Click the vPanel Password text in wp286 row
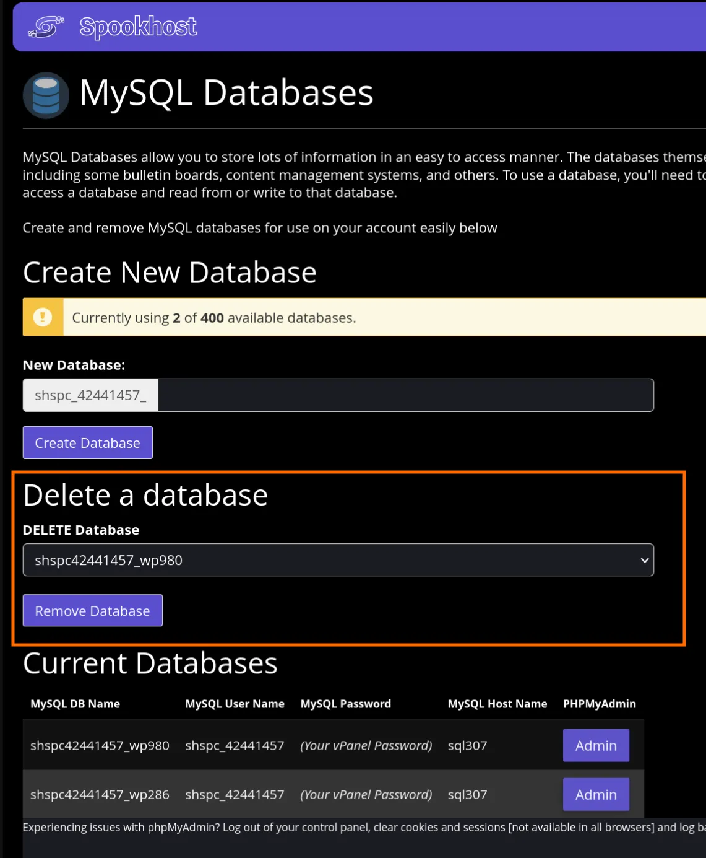The width and height of the screenshot is (706, 858). click(x=366, y=794)
